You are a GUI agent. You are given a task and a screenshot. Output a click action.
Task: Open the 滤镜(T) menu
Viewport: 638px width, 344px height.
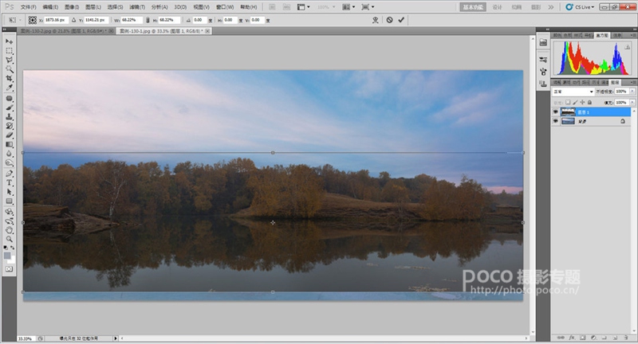click(x=137, y=7)
